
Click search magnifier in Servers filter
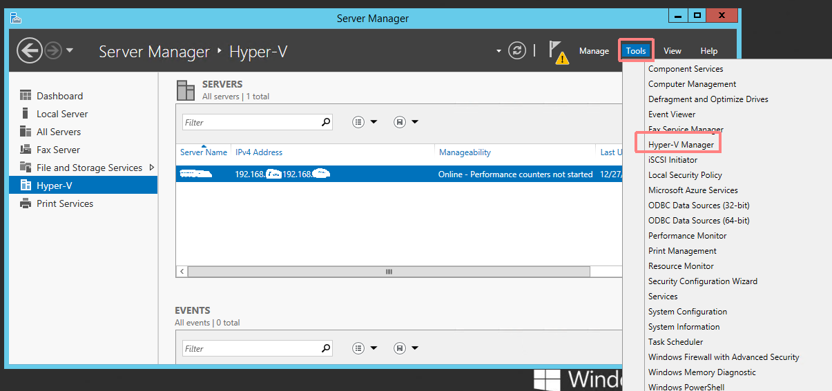coord(326,122)
